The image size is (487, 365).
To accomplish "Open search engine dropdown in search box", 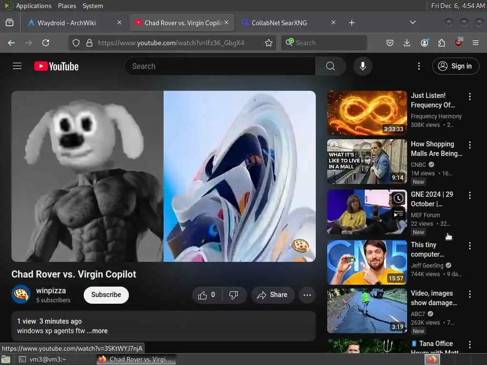I will [290, 42].
